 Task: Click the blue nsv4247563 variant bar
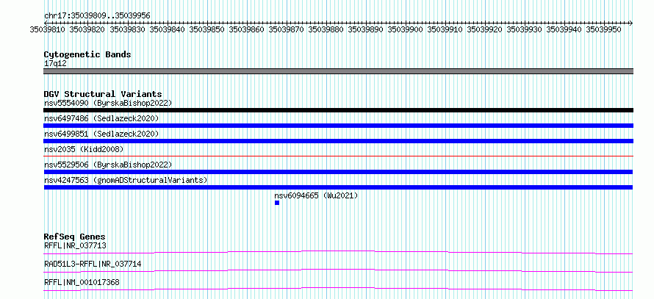(338, 187)
